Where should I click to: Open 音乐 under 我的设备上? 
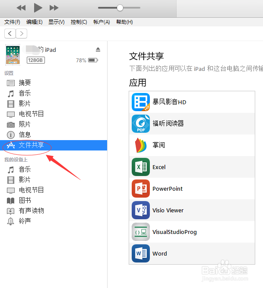click(54, 170)
